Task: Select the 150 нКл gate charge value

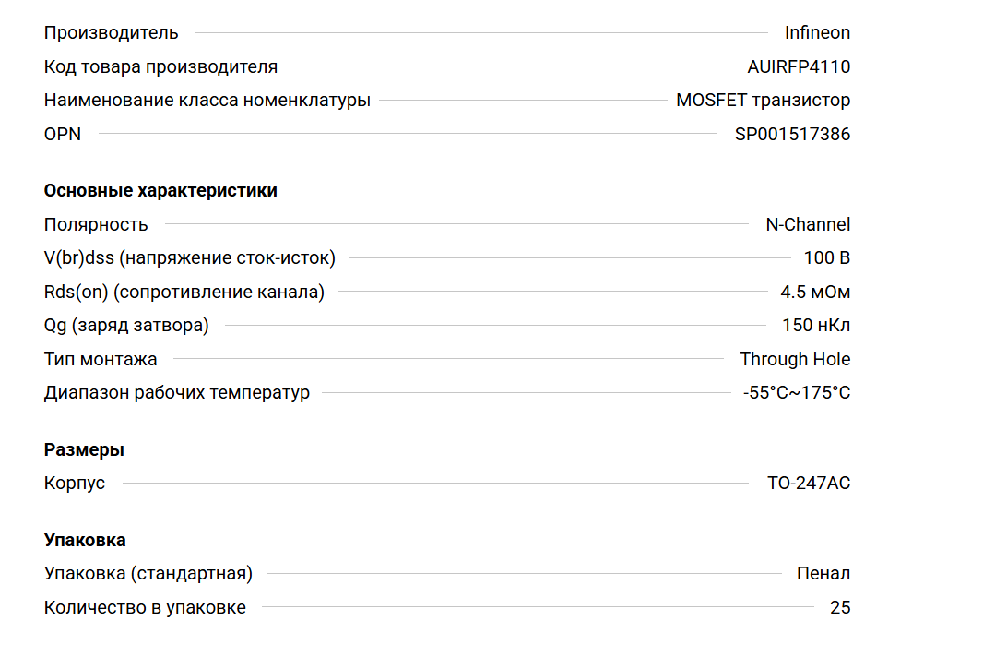Action: pyautogui.click(x=816, y=326)
